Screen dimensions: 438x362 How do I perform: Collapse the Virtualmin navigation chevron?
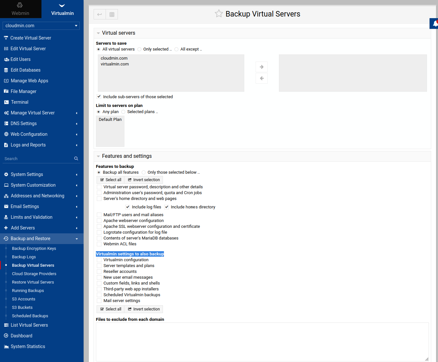coord(62,5)
